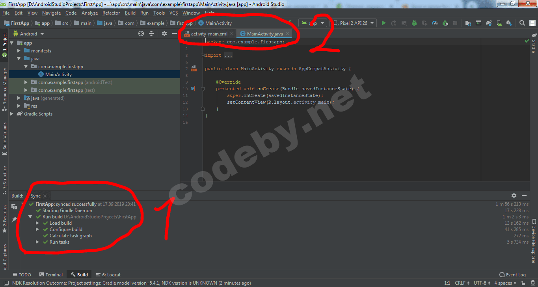Viewport: 538px width, 287px height.
Task: Start debugging with the green bug icon
Action: tap(414, 23)
